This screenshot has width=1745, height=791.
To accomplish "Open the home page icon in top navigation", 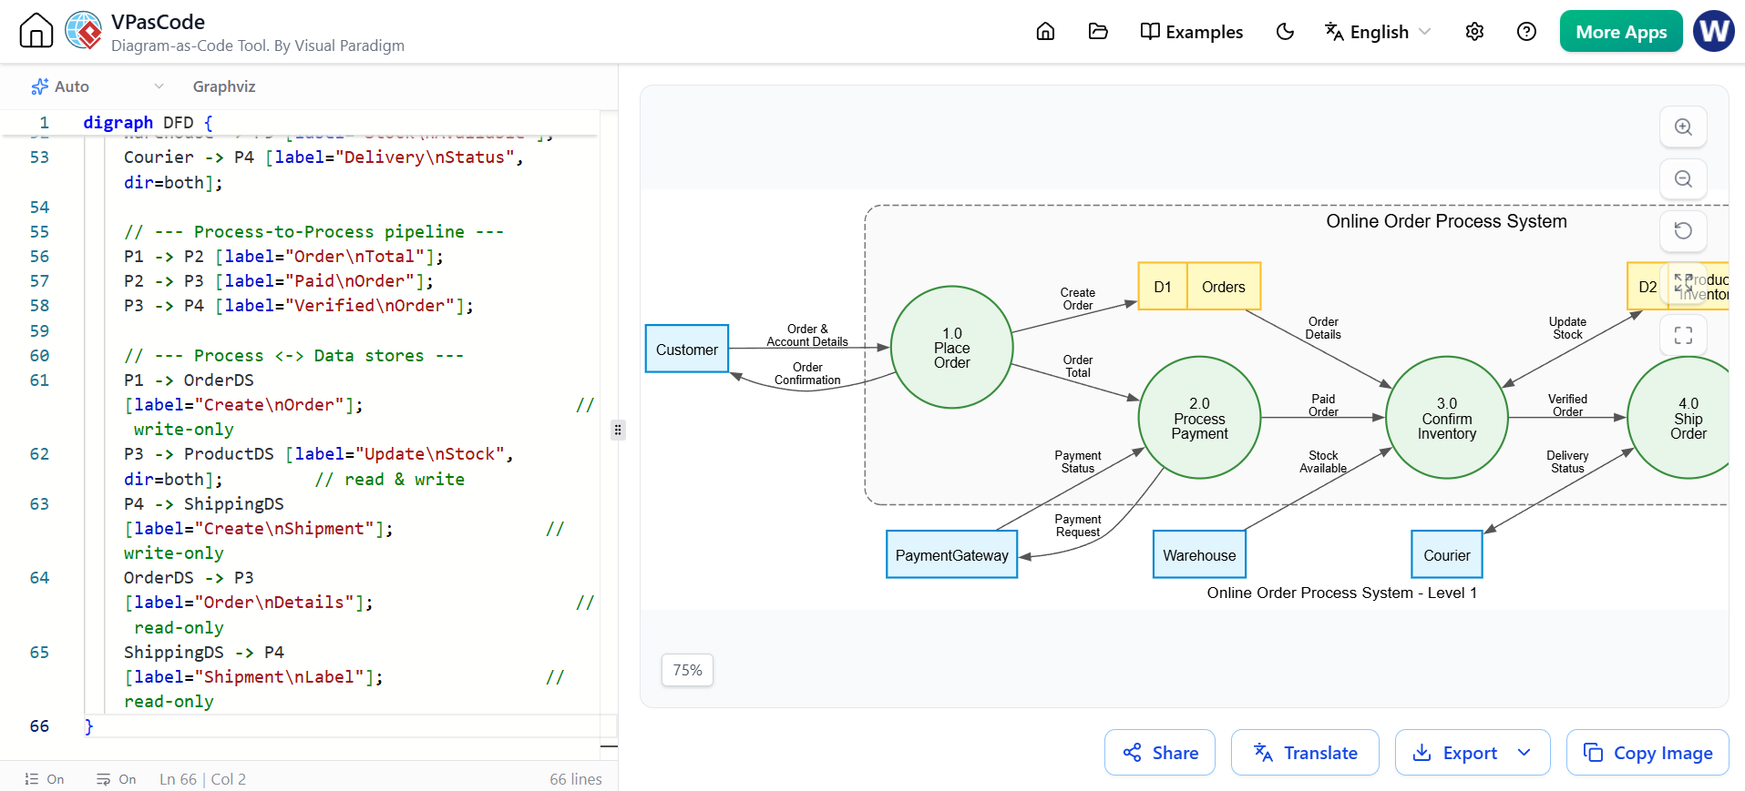I will point(1045,32).
